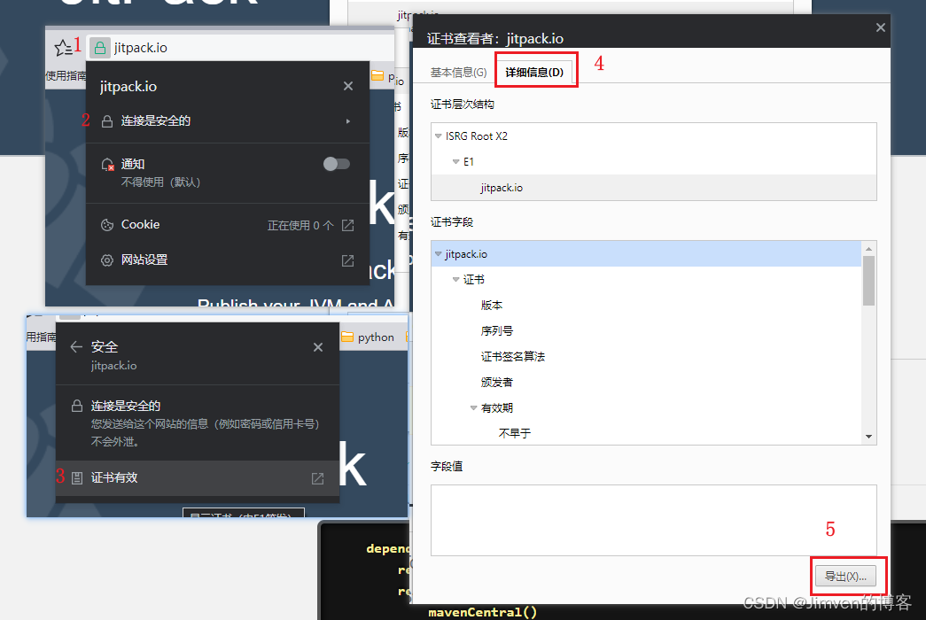Open 网站设置 via its external link icon

pos(348,260)
